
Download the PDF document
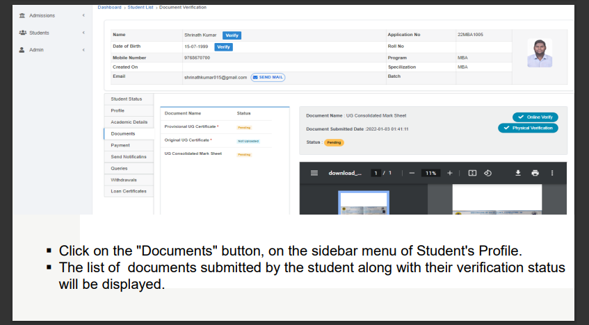(x=518, y=173)
